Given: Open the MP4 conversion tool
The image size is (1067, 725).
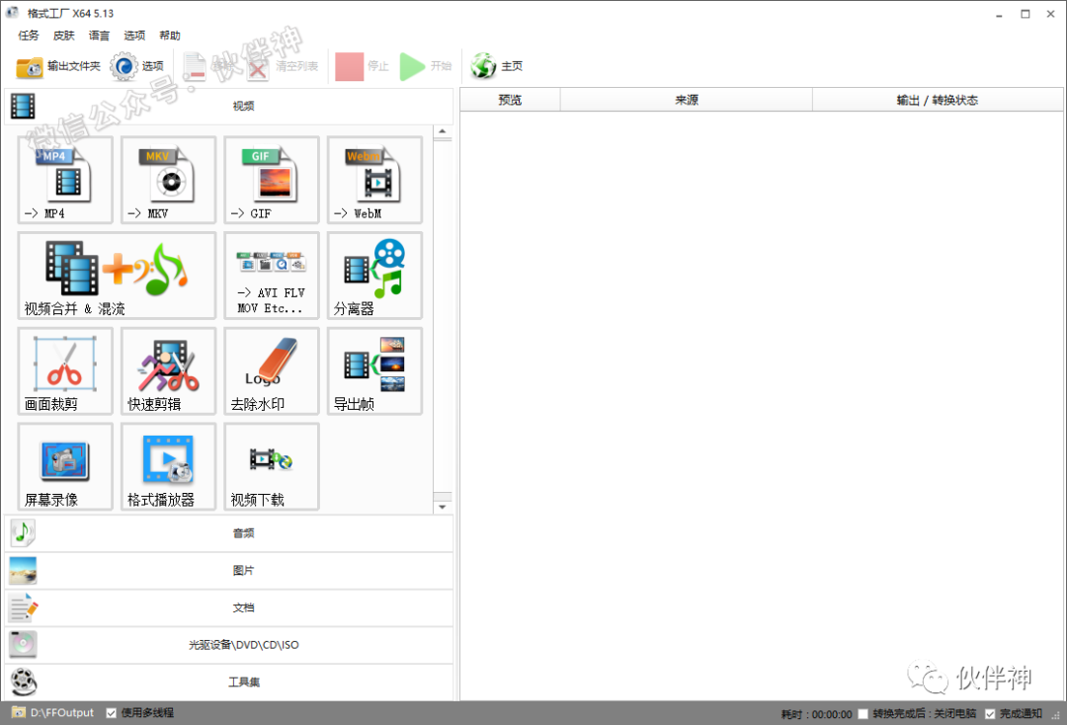Looking at the screenshot, I should point(65,180).
